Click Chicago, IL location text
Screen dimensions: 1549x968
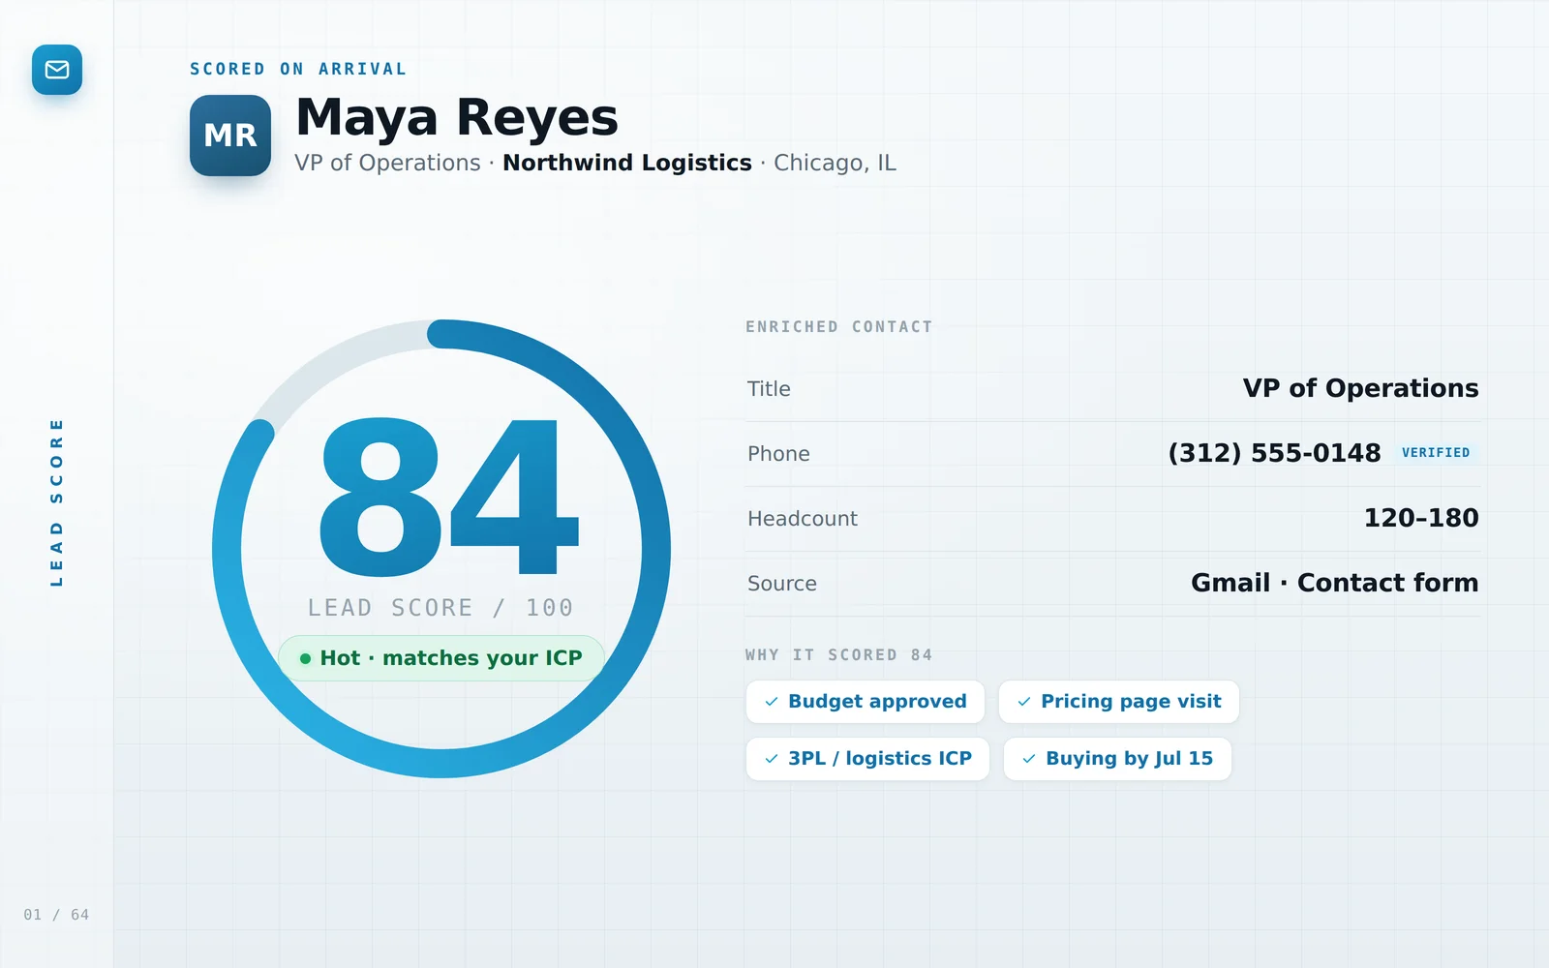(x=835, y=163)
